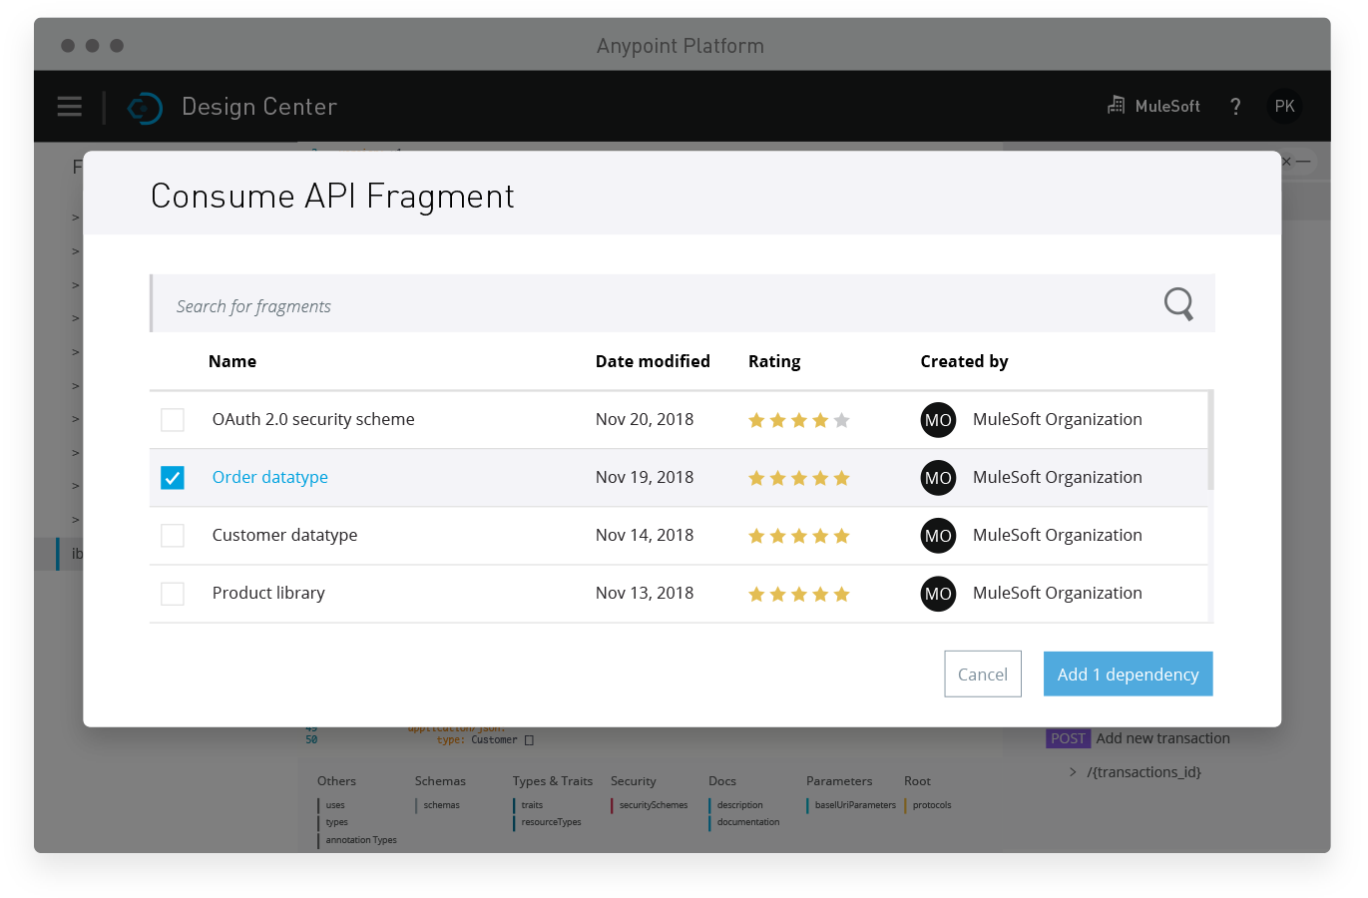Screen dimensions: 1368x898
Task: Open the PK user profile avatar
Action: click(1284, 106)
